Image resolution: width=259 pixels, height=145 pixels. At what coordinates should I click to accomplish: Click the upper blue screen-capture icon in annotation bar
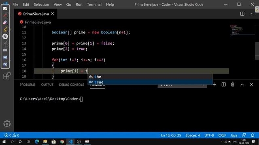(5, 57)
